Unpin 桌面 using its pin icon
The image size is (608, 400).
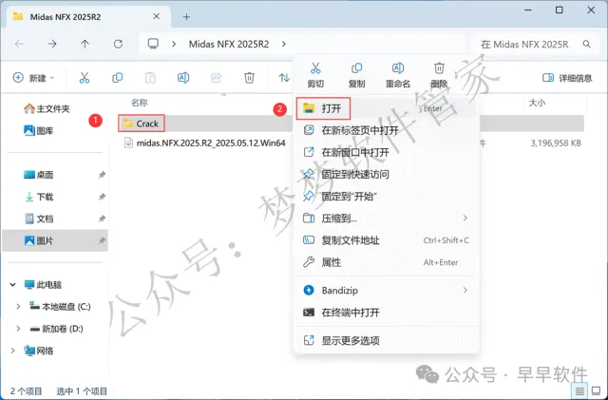coord(102,175)
